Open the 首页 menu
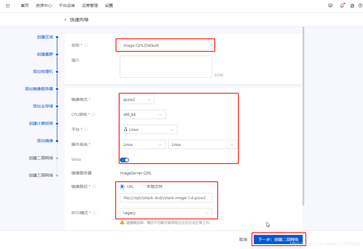This screenshot has width=363, height=249. (x=25, y=5)
